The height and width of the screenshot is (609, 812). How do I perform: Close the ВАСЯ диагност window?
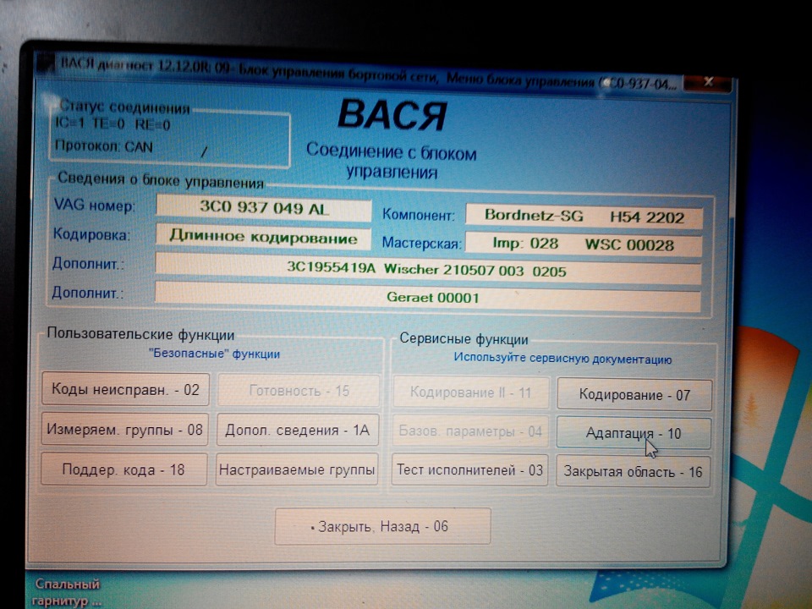point(708,82)
